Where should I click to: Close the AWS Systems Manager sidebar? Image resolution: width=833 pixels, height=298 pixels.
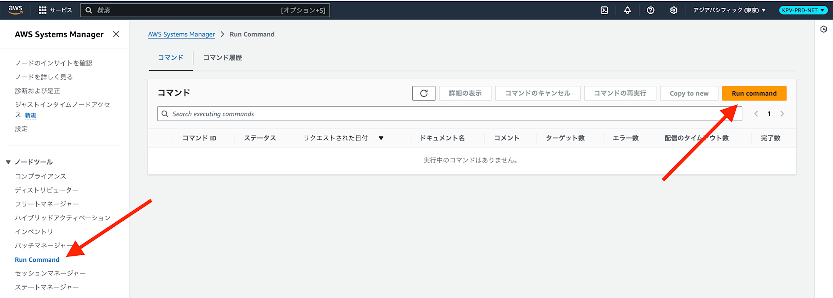pos(116,34)
